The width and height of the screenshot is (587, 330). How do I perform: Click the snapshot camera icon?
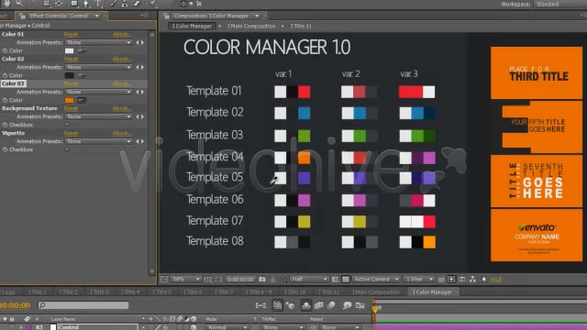(x=262, y=279)
